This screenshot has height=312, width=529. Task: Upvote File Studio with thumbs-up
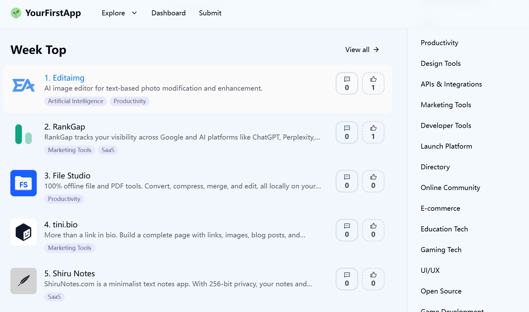click(x=373, y=181)
